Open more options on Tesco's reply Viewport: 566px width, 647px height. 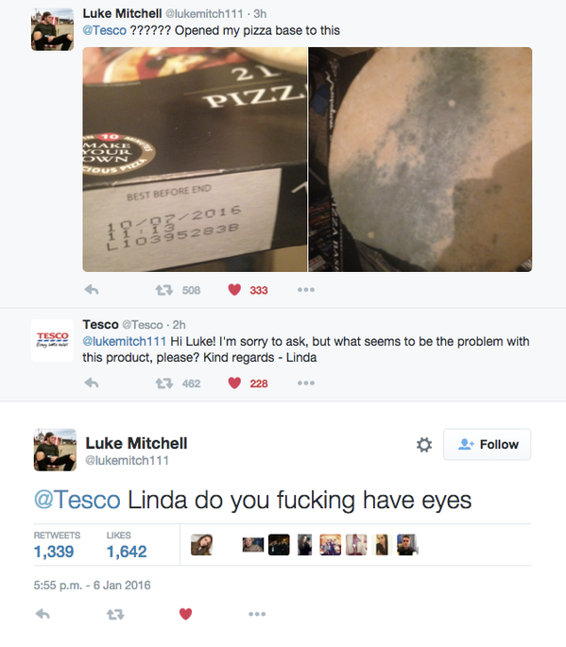tap(306, 383)
